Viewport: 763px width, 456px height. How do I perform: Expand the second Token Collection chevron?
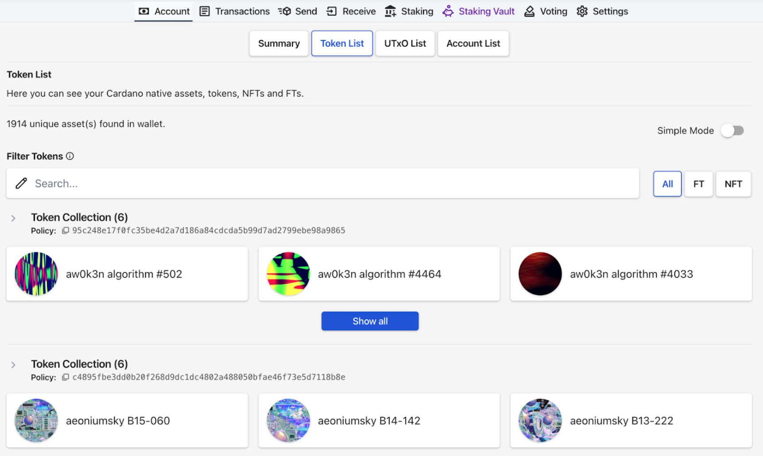[x=13, y=365]
